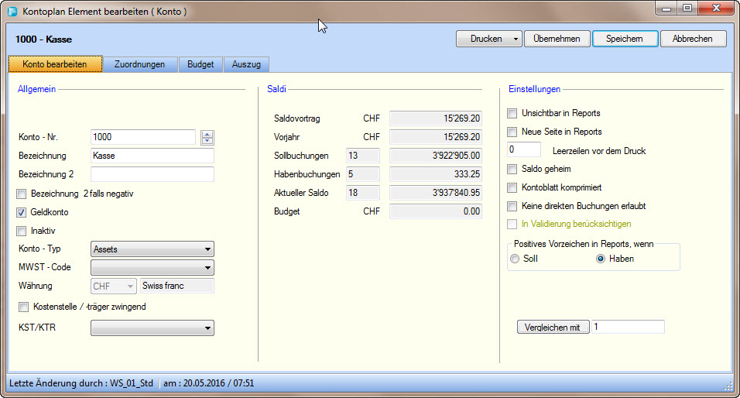This screenshot has width=740, height=398.
Task: Cancel editing with Abbrechen
Action: 694,39
